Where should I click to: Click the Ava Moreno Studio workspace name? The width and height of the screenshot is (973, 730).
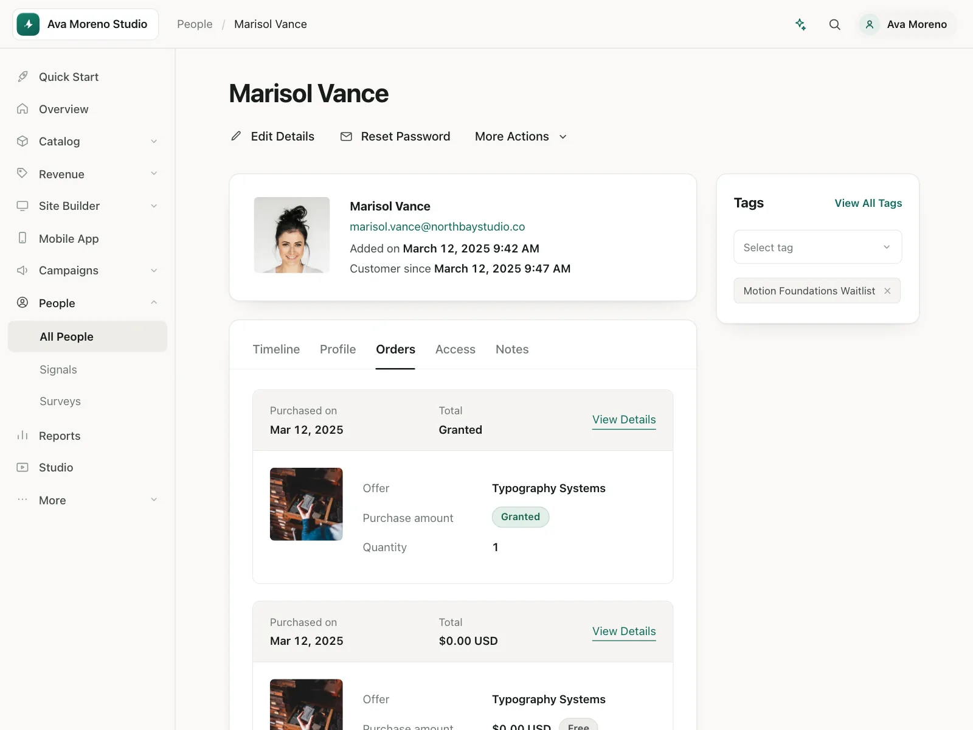[97, 24]
